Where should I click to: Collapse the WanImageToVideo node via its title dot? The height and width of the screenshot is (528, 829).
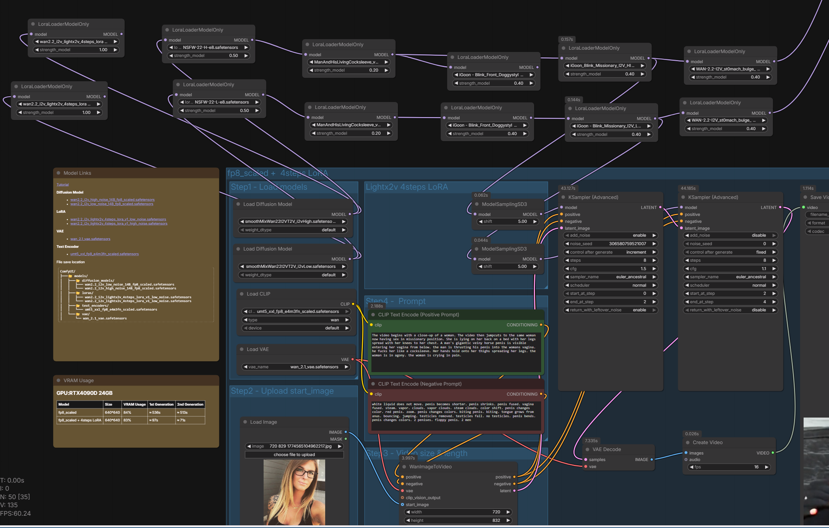[x=404, y=467]
